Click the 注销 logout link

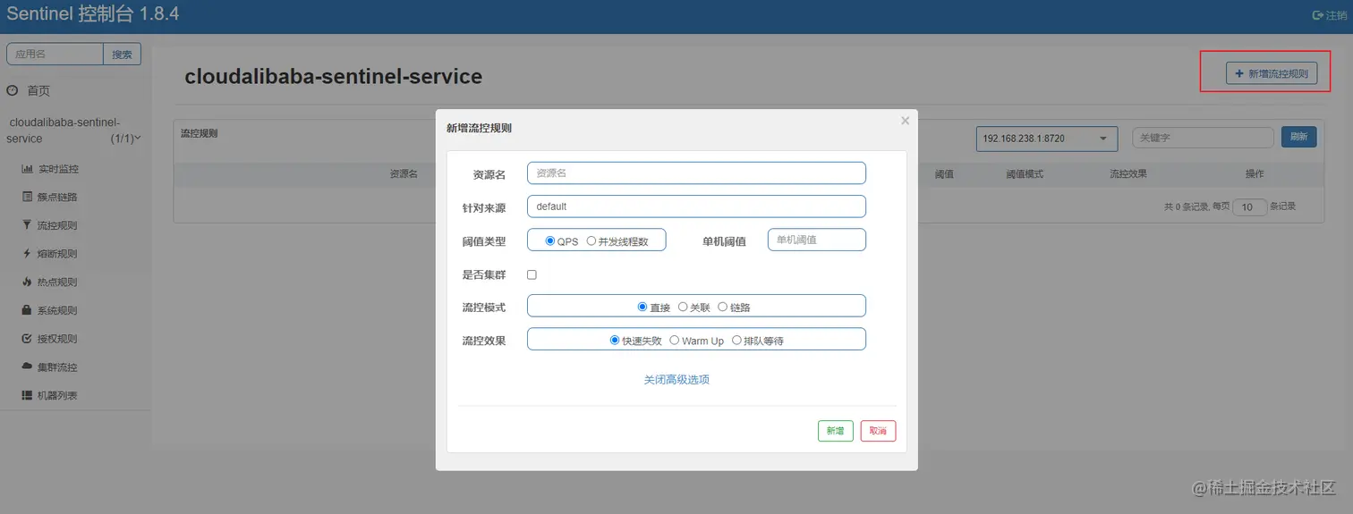coord(1336,15)
